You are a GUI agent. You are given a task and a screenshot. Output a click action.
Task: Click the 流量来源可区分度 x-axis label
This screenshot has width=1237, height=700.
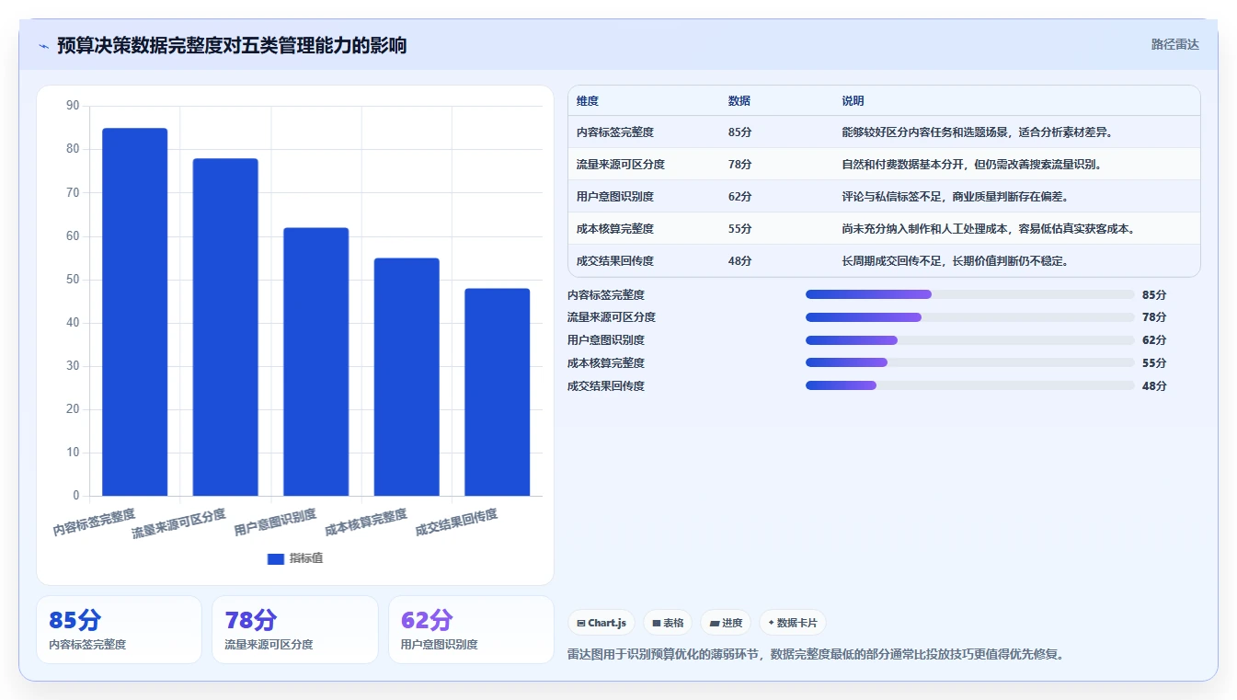click(178, 523)
